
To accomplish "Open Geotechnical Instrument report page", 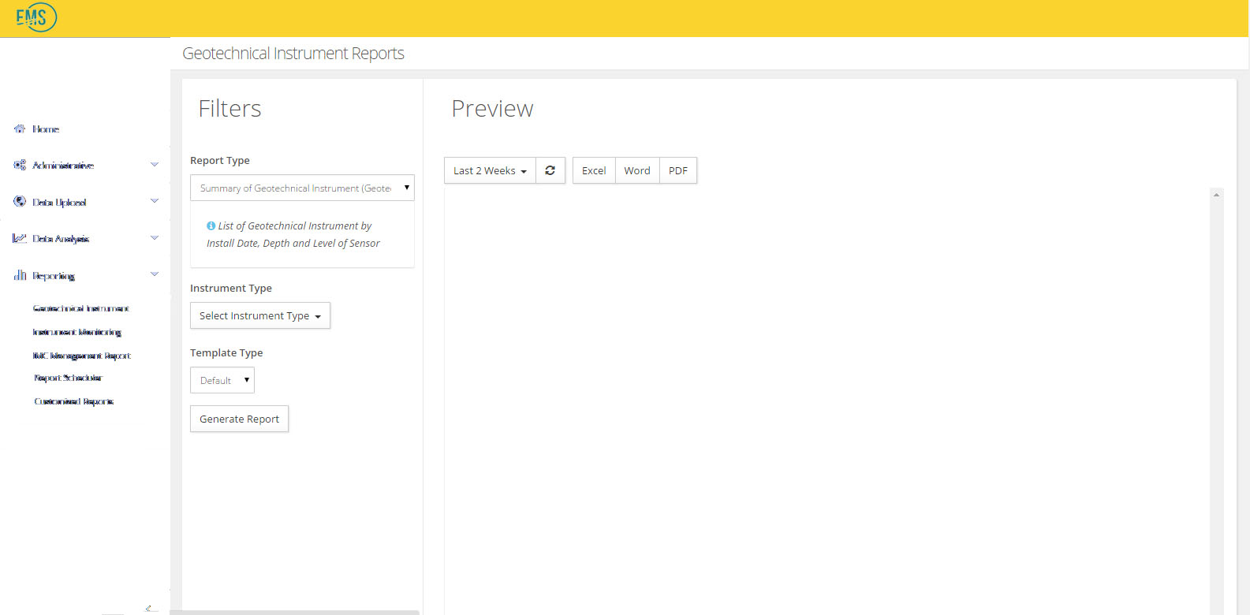I will (x=81, y=308).
